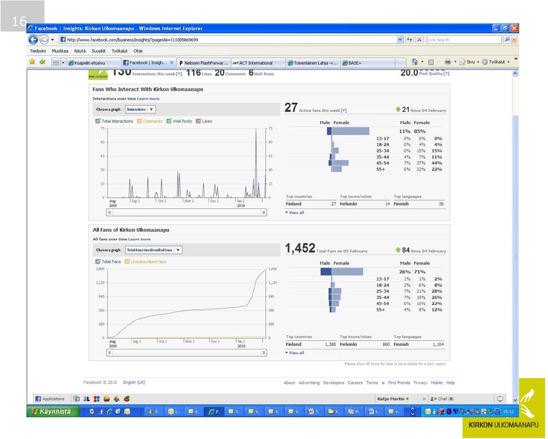Image resolution: width=548 pixels, height=439 pixels.
Task: Switch to the Kuapelin etusivu tab
Action: [94, 63]
